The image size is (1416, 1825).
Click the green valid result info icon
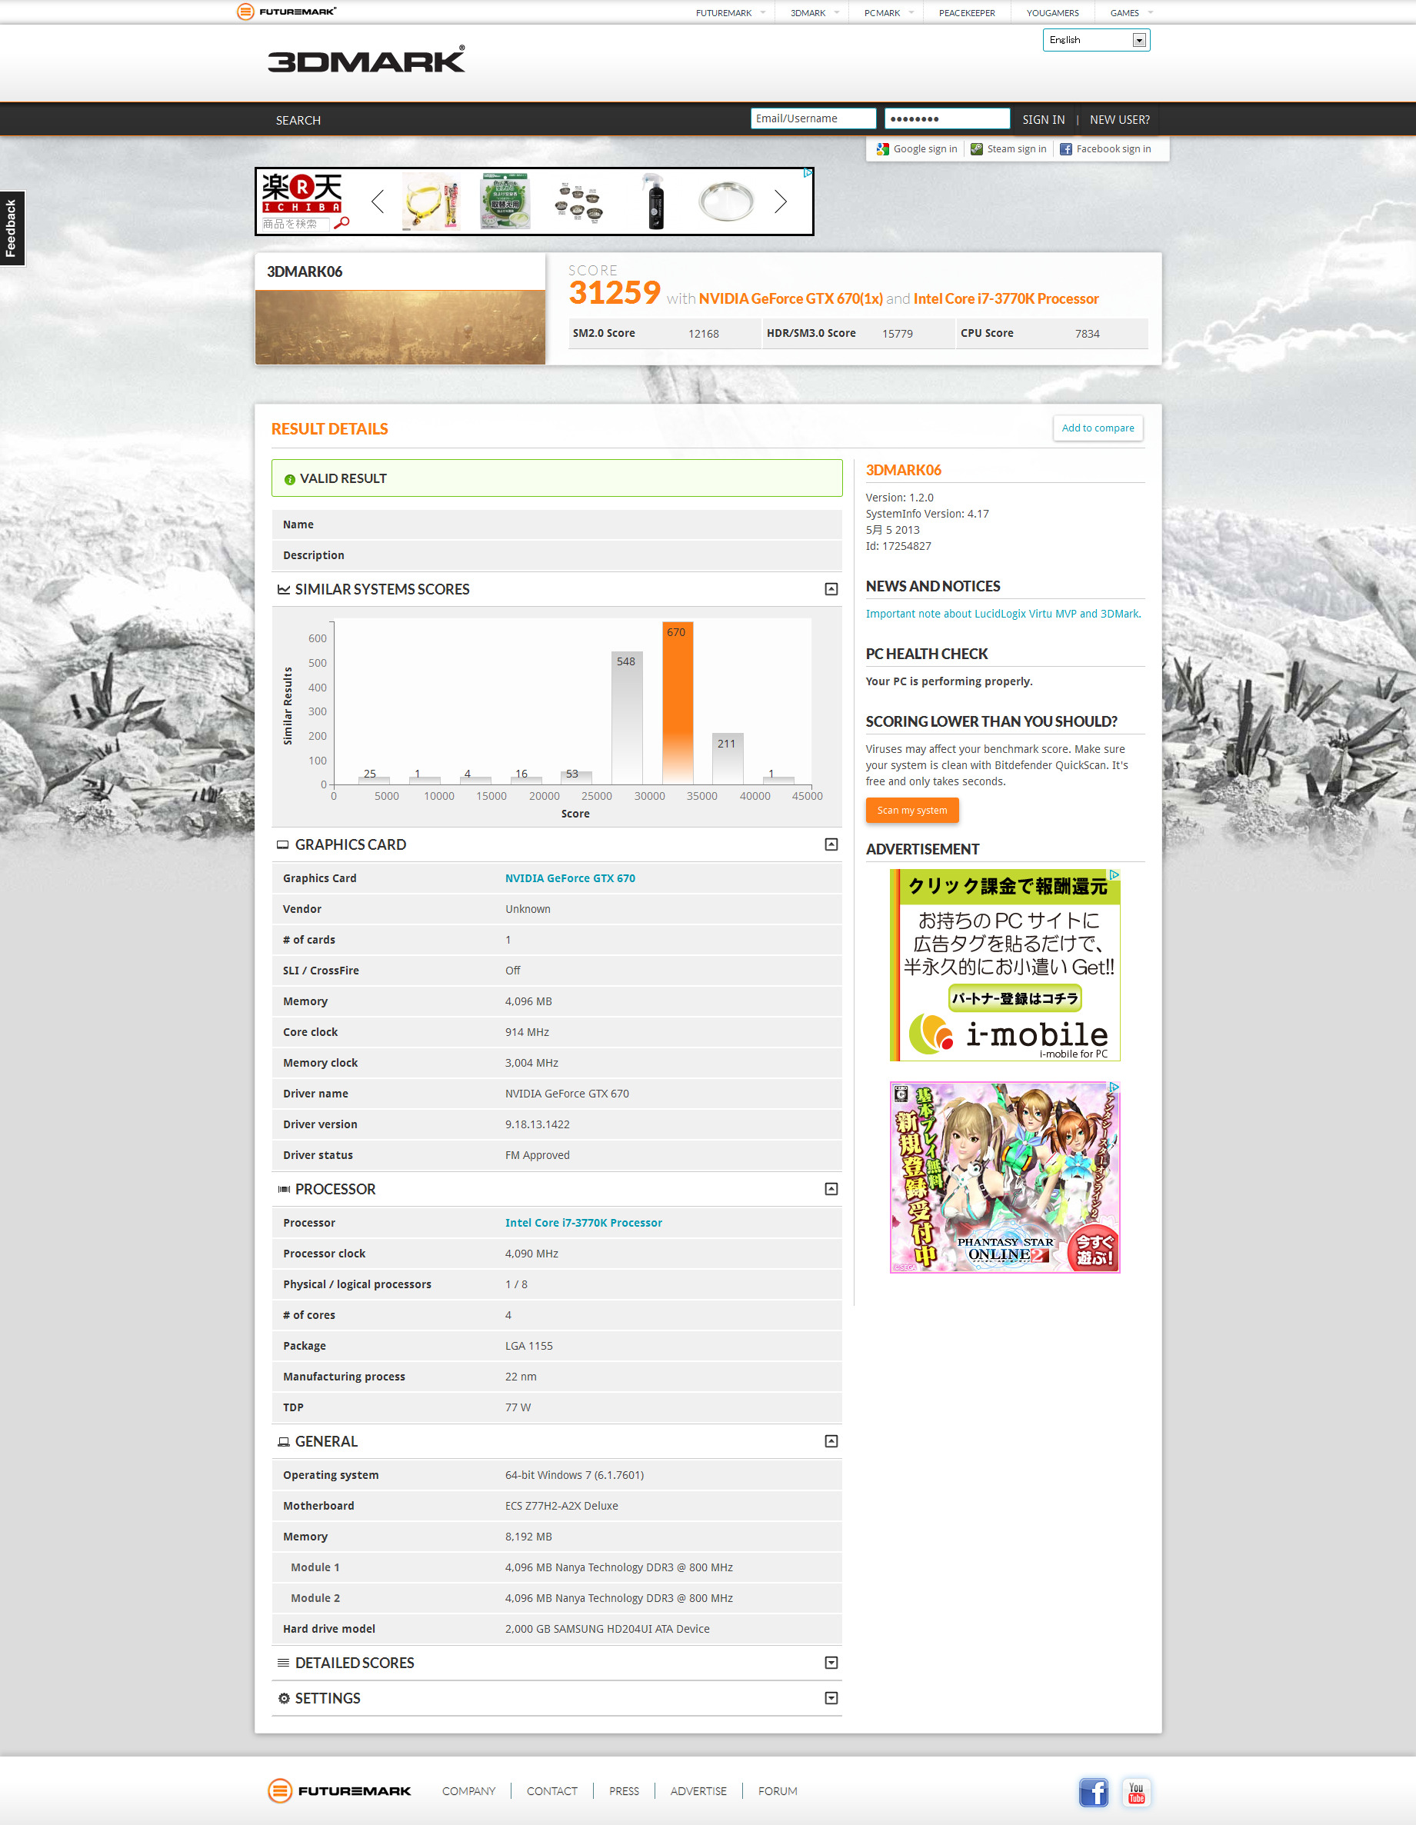tap(289, 480)
